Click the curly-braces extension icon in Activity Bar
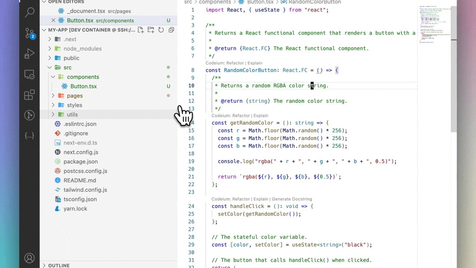 29,136
